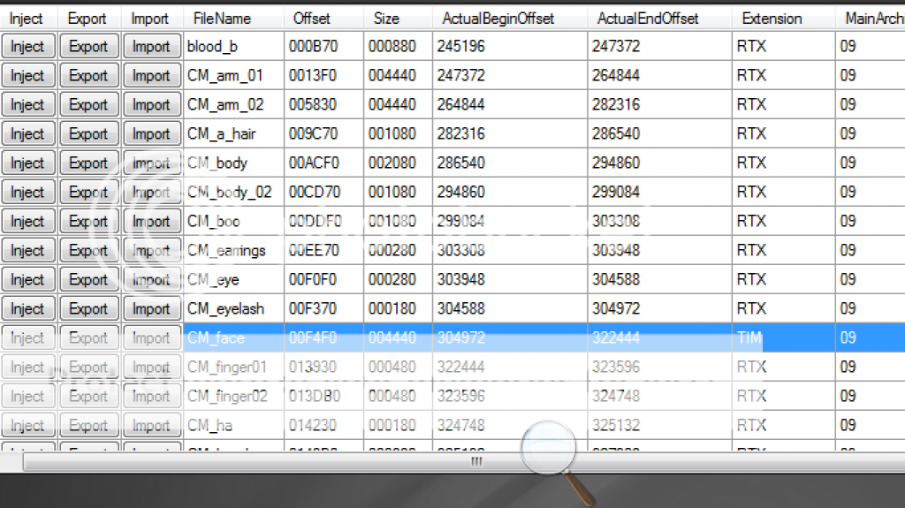Viewport: 905px width, 508px height.
Task: Export the CM_earrings file
Action: pos(89,251)
